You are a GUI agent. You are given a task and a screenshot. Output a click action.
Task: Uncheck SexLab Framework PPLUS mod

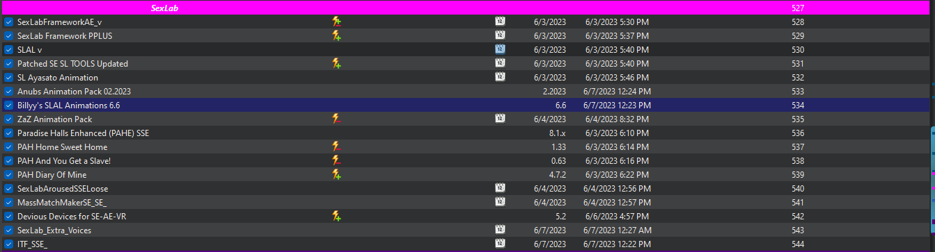tap(8, 36)
